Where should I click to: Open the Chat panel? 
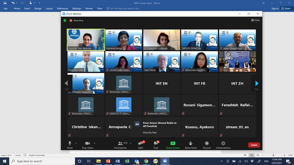(x=156, y=145)
